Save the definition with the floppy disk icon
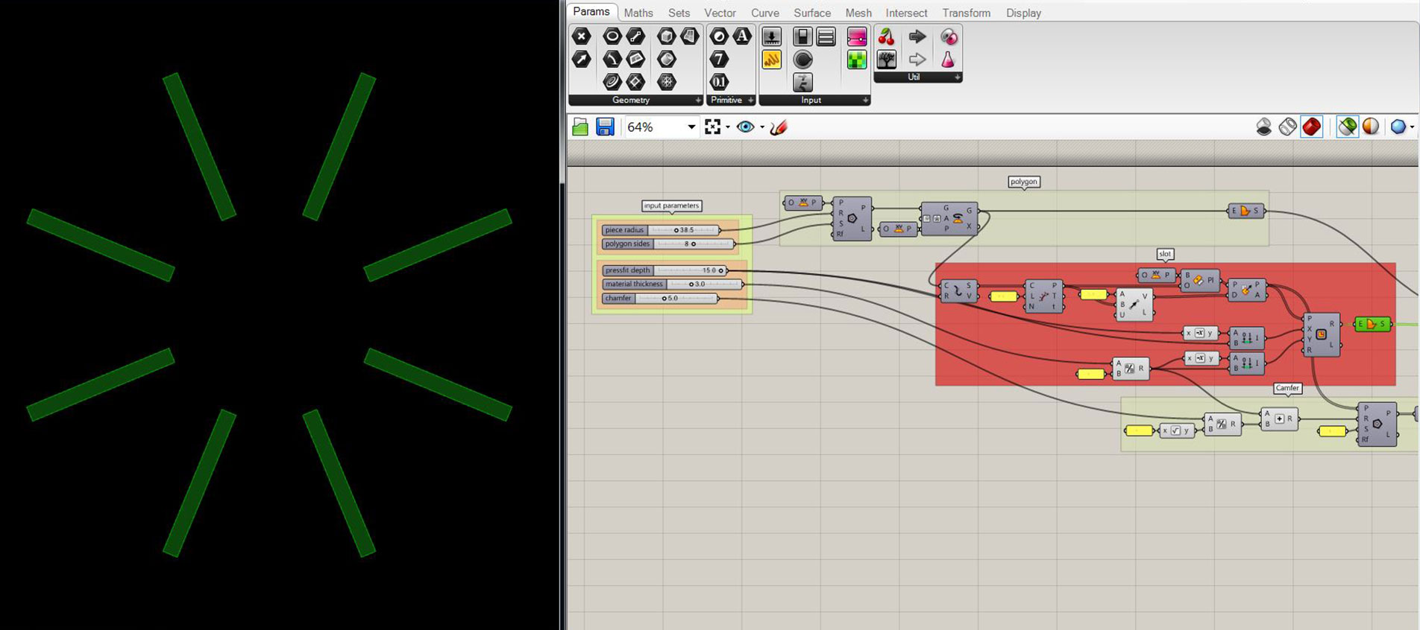Screen dimensions: 1420x630 point(605,127)
